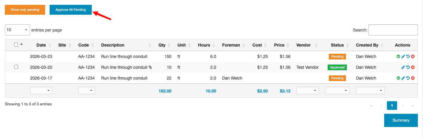Open the Summary button
The width and height of the screenshot is (423, 139).
click(x=401, y=120)
